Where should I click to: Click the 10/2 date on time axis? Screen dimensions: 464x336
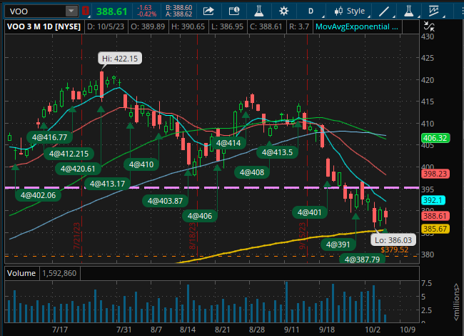coord(373,330)
